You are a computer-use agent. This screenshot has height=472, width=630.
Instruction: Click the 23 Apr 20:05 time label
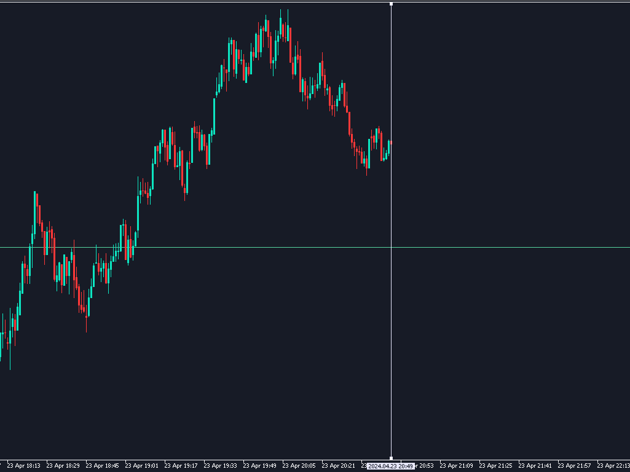pyautogui.click(x=298, y=465)
